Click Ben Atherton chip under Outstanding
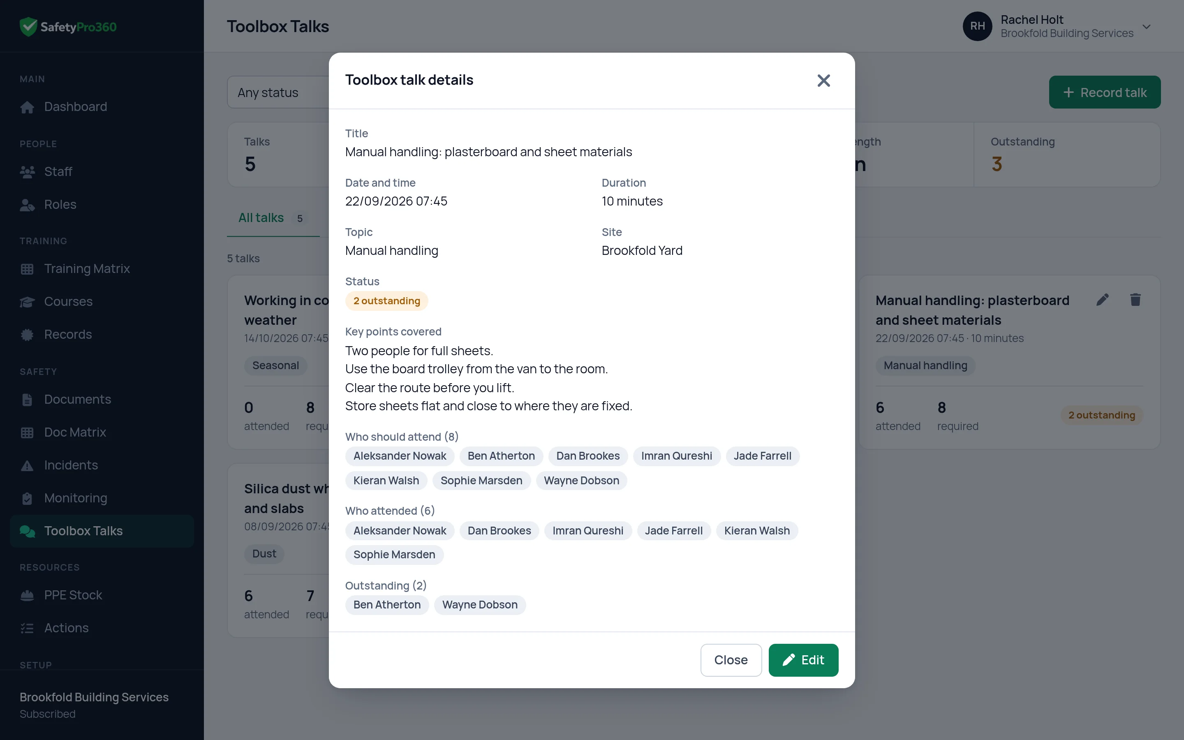 point(386,604)
